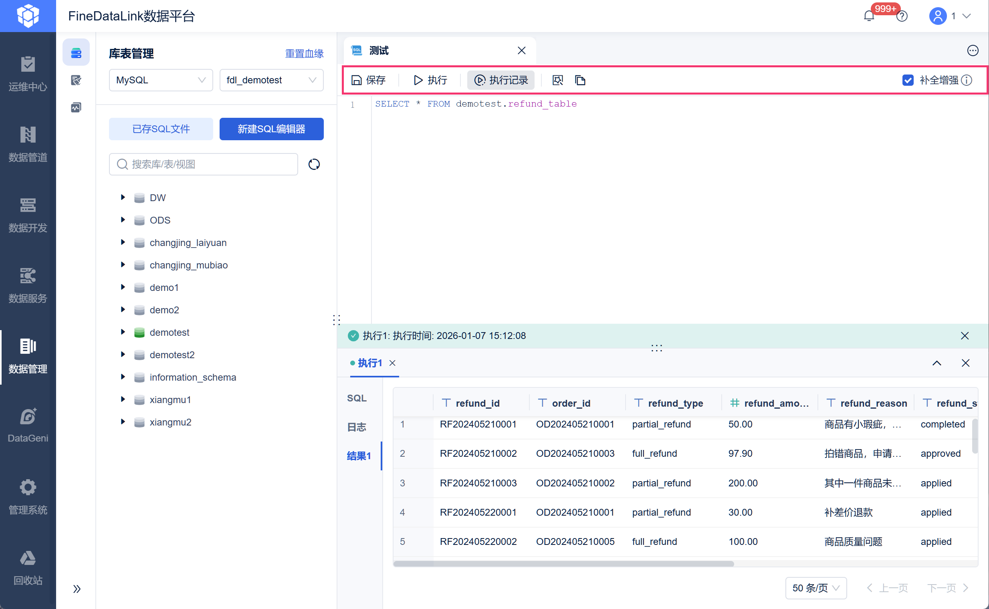This screenshot has height=609, width=989.
Task: Open the fdl_demotest connection dropdown
Action: click(x=271, y=80)
